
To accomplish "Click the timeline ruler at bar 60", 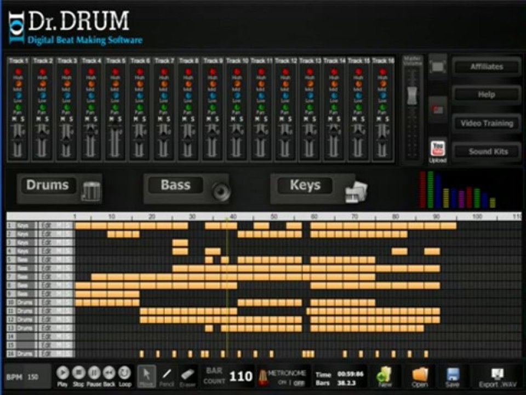I will 314,217.
